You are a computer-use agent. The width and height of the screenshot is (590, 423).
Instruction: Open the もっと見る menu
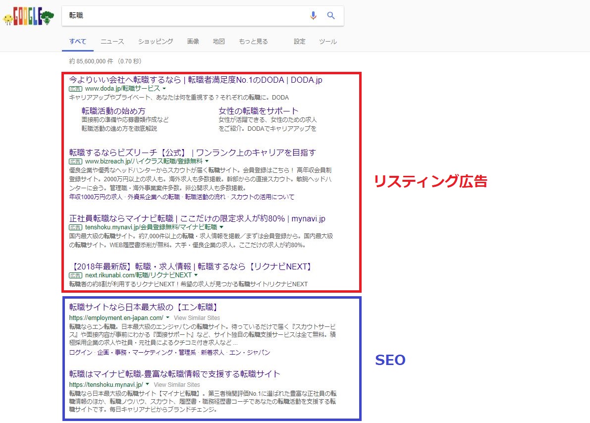click(253, 42)
